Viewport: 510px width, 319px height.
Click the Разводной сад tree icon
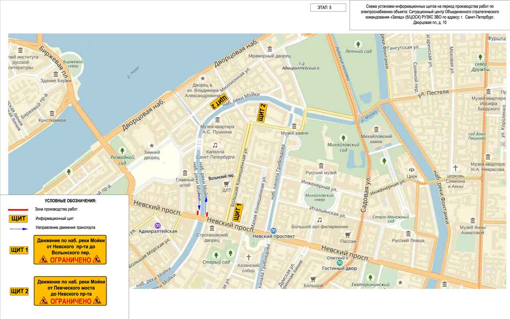click(x=122, y=151)
